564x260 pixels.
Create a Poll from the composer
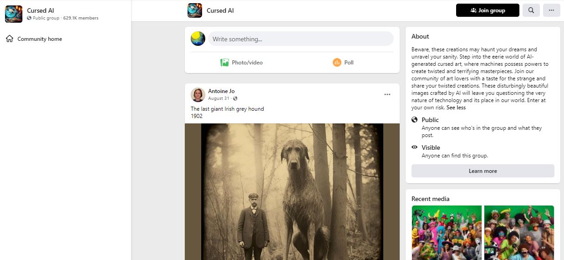pyautogui.click(x=343, y=63)
